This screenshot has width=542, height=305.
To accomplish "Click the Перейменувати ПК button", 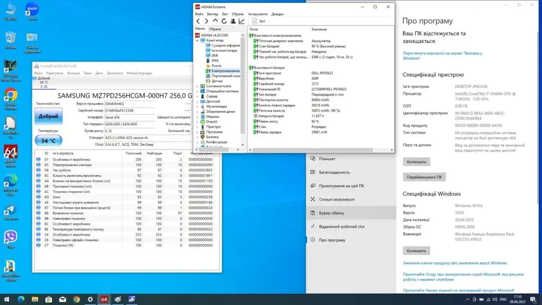I will pyautogui.click(x=424, y=177).
